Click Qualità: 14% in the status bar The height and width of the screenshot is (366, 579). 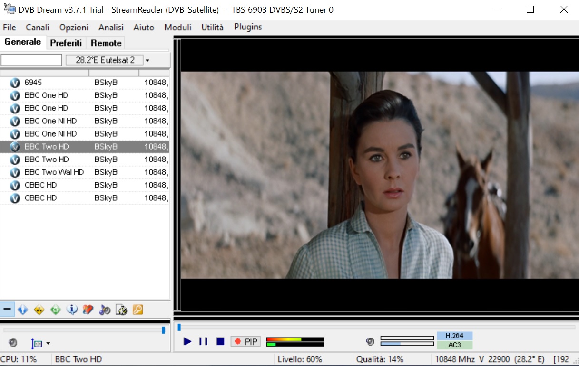click(x=380, y=359)
